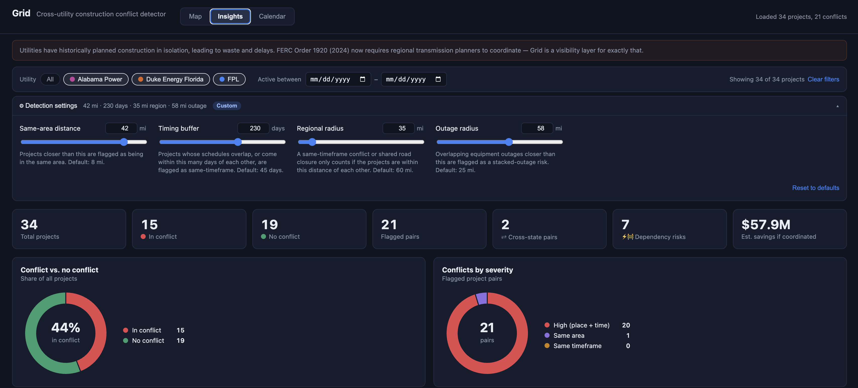This screenshot has height=388, width=858.
Task: Click the Timing buffer slider handle
Action: (x=238, y=142)
